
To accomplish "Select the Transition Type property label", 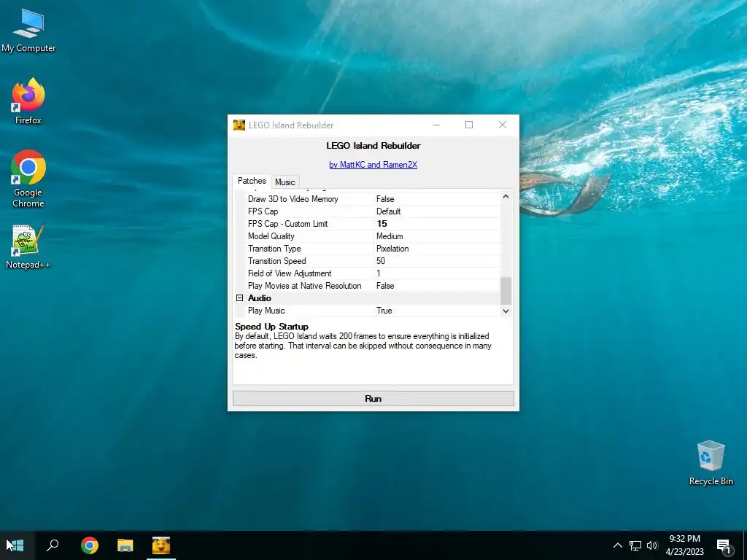I will (274, 249).
